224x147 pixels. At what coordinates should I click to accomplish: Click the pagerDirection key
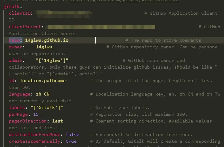point(28,121)
